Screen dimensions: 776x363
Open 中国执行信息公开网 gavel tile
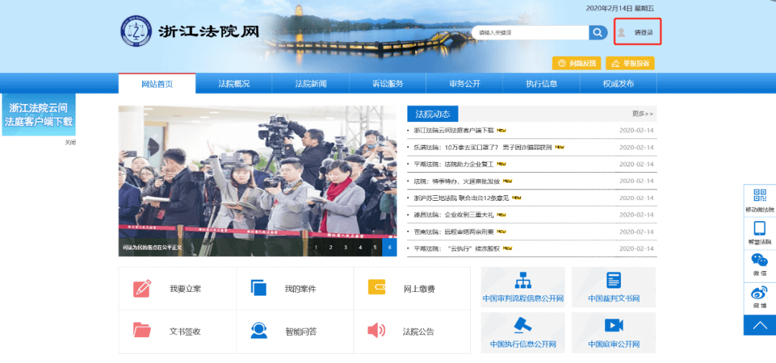tap(523, 332)
